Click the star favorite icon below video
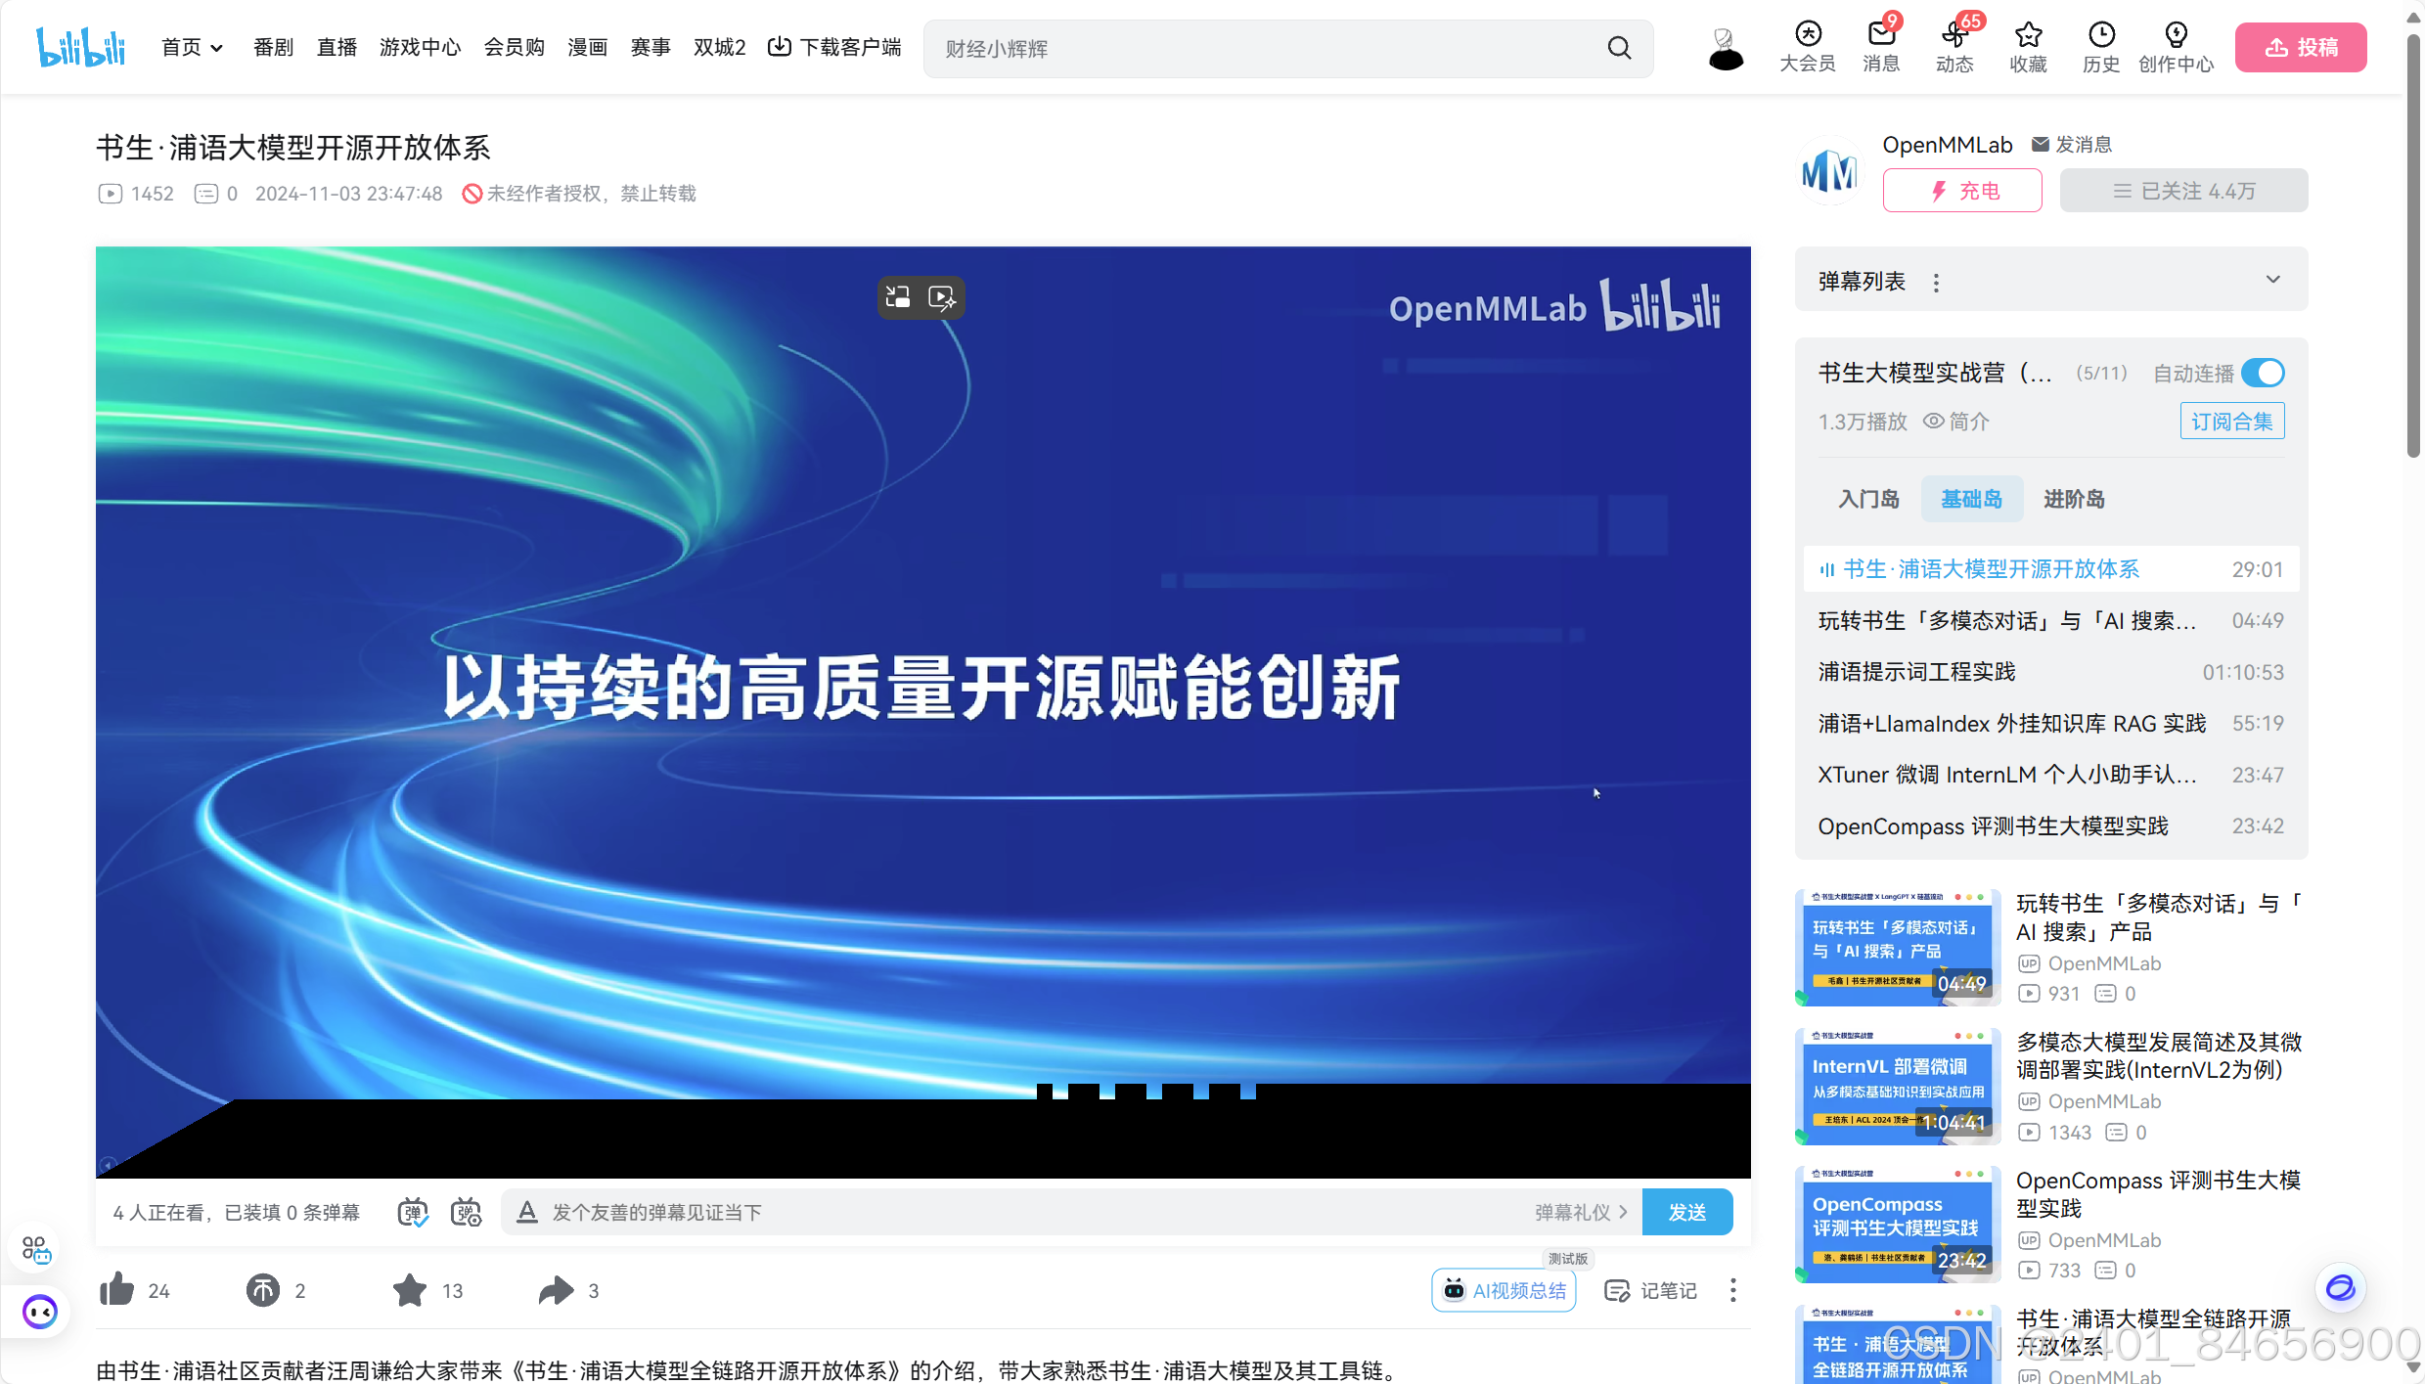2425x1384 pixels. pos(409,1290)
